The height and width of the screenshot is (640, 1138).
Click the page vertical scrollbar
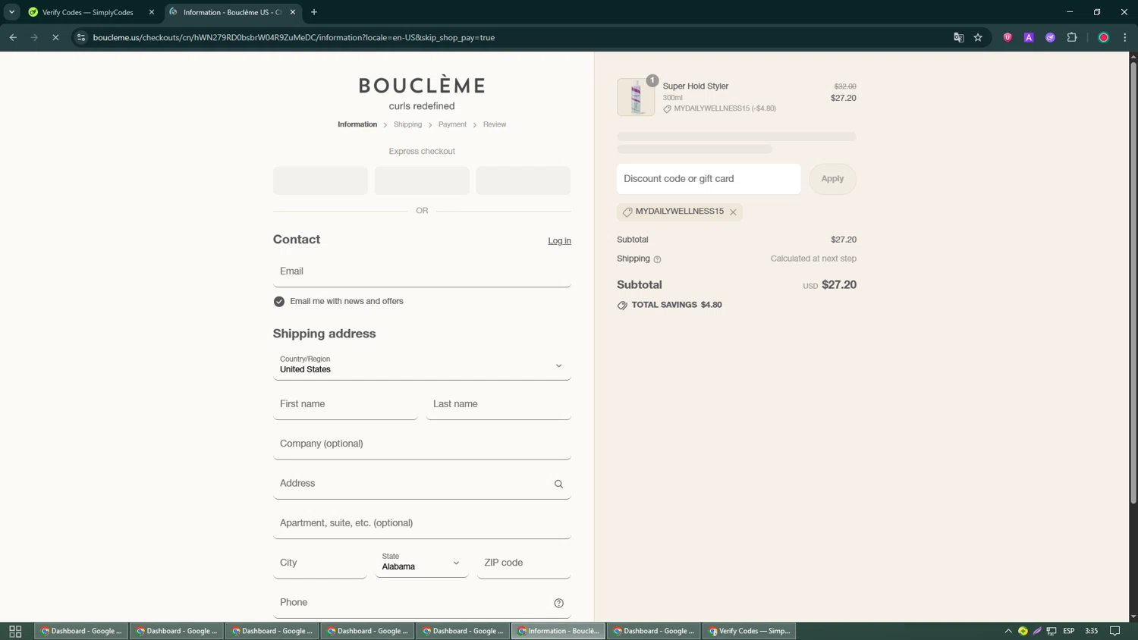pos(1133,284)
